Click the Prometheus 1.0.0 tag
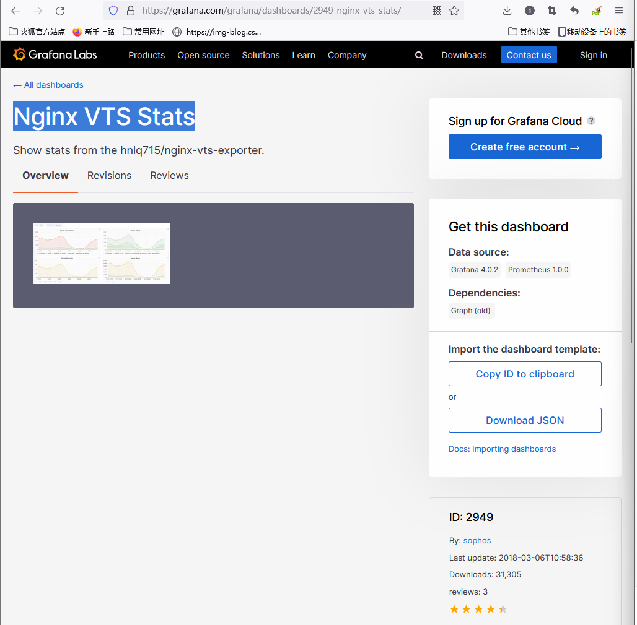This screenshot has width=637, height=625. (538, 270)
